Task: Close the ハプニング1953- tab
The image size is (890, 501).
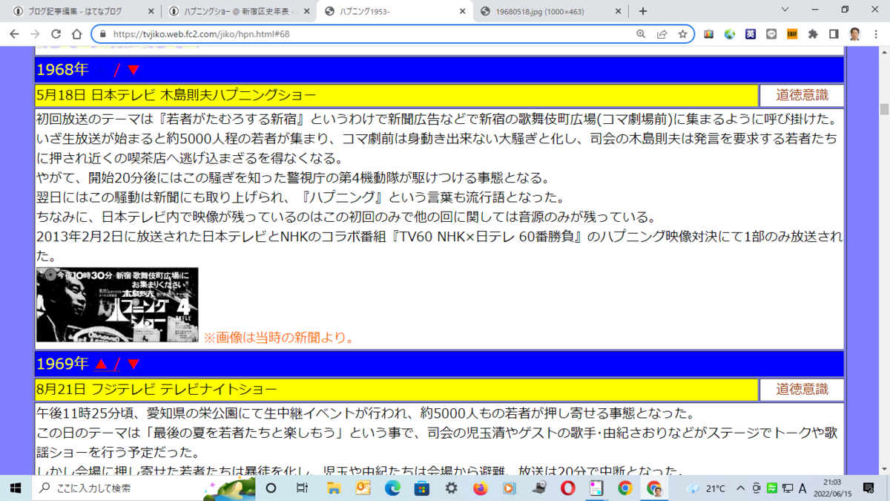Action: point(461,11)
